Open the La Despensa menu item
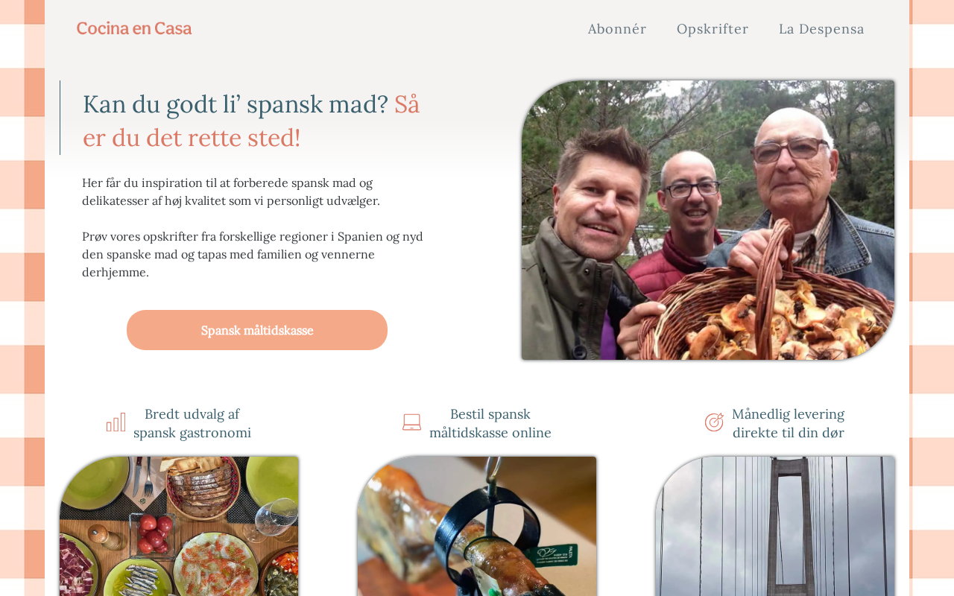The image size is (954, 596). point(821,29)
